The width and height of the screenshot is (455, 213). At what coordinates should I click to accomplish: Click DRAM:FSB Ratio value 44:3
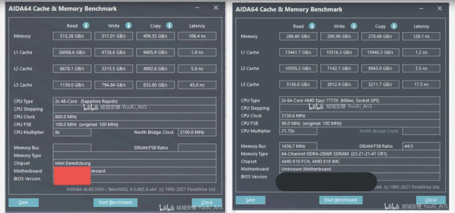coord(421,146)
